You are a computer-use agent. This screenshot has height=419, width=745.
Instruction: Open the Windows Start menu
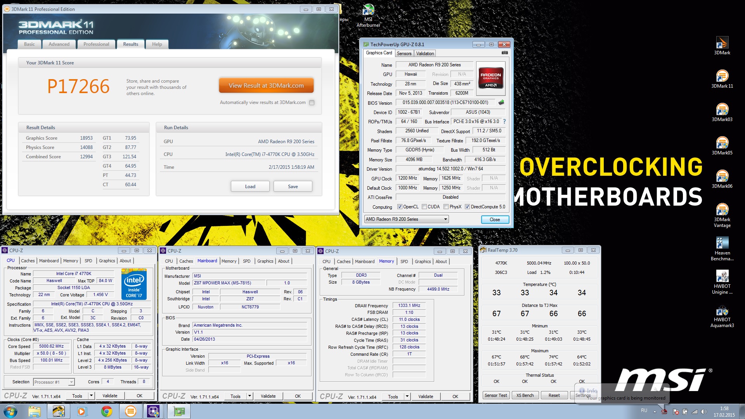10,411
